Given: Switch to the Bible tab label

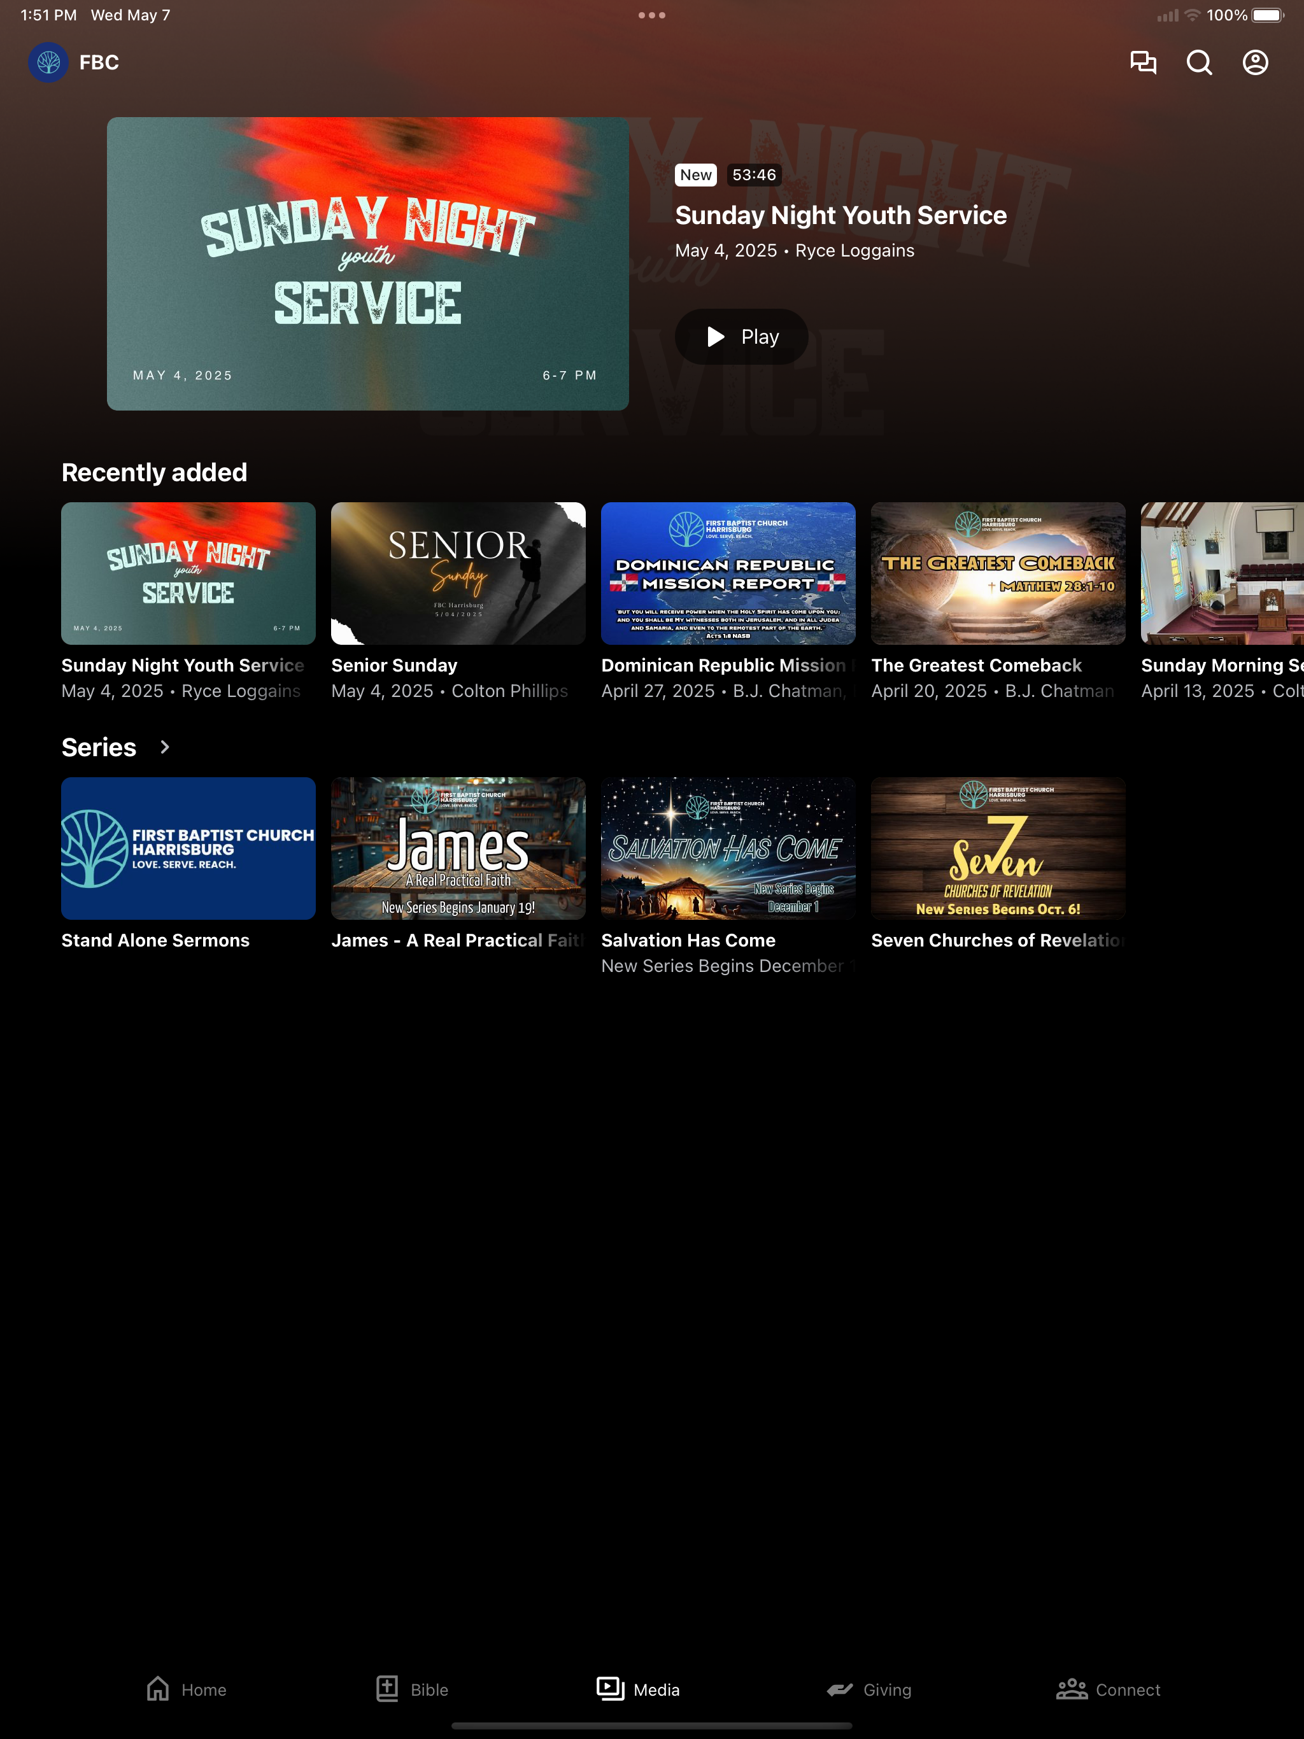Looking at the screenshot, I should click(429, 1689).
